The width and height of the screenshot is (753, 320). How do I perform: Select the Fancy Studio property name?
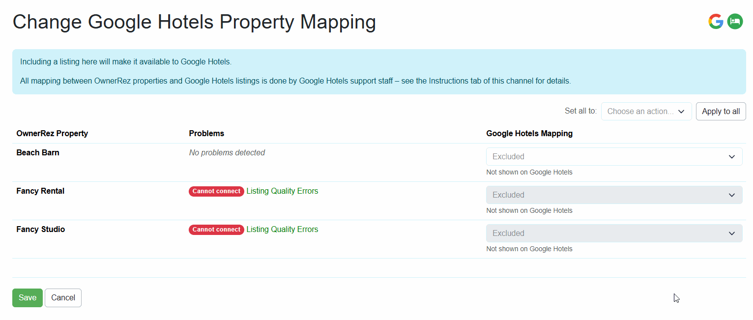coord(40,229)
